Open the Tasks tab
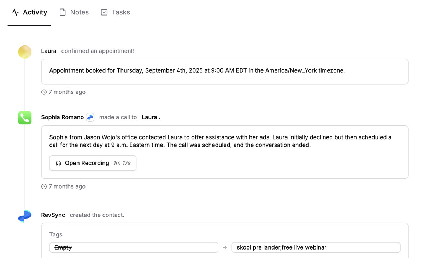This screenshot has height=258, width=424. click(x=120, y=12)
